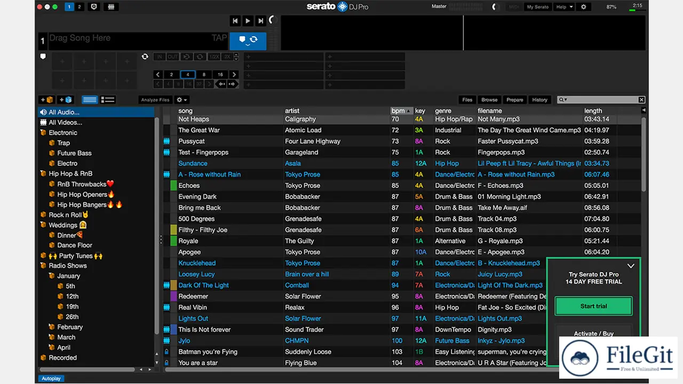Select loop size 4
This screenshot has width=683, height=384.
188,75
